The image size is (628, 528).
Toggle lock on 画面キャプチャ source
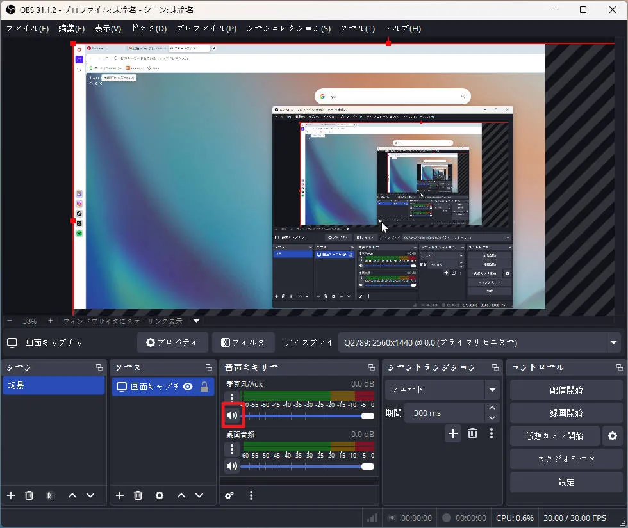coord(204,387)
